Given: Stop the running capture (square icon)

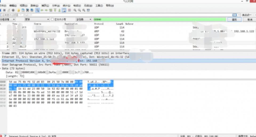Looking at the screenshot, I should tap(5, 10).
